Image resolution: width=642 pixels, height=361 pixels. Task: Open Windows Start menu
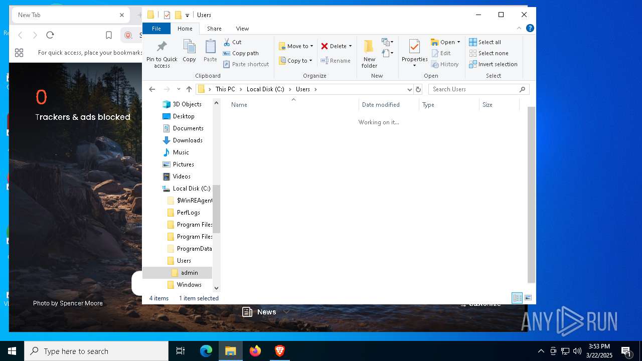click(12, 351)
